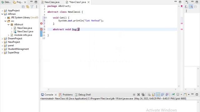Close the Console view tab
Image resolution: width=200 pixels, height=112 pixels.
(56, 95)
